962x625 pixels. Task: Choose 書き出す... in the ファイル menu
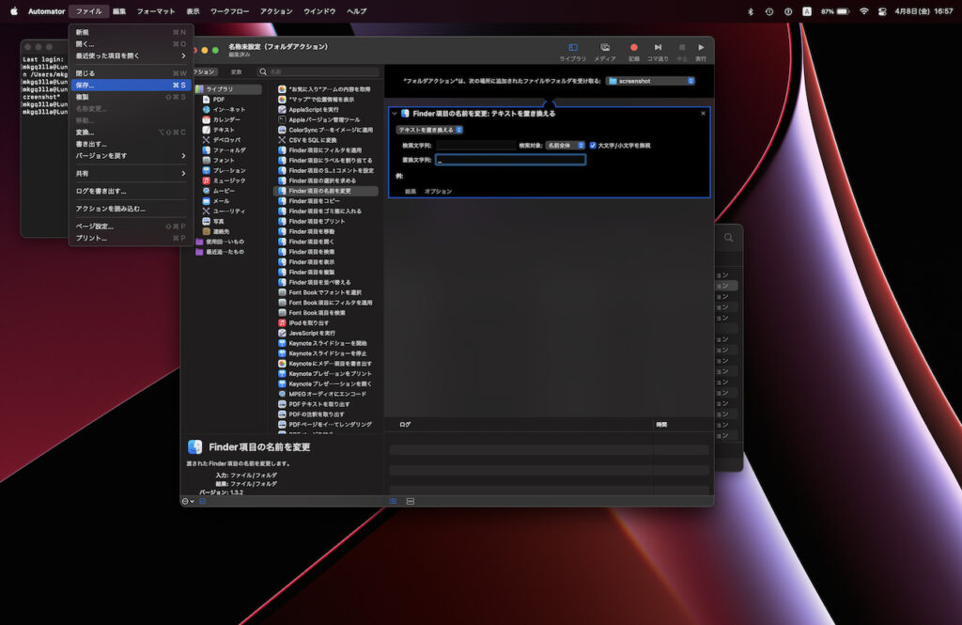(131, 145)
